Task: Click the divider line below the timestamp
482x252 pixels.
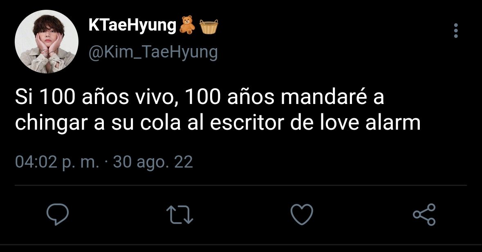Action: pos(241,186)
